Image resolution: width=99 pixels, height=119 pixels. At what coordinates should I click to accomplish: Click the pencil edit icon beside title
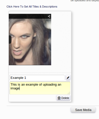pyautogui.click(x=68, y=78)
